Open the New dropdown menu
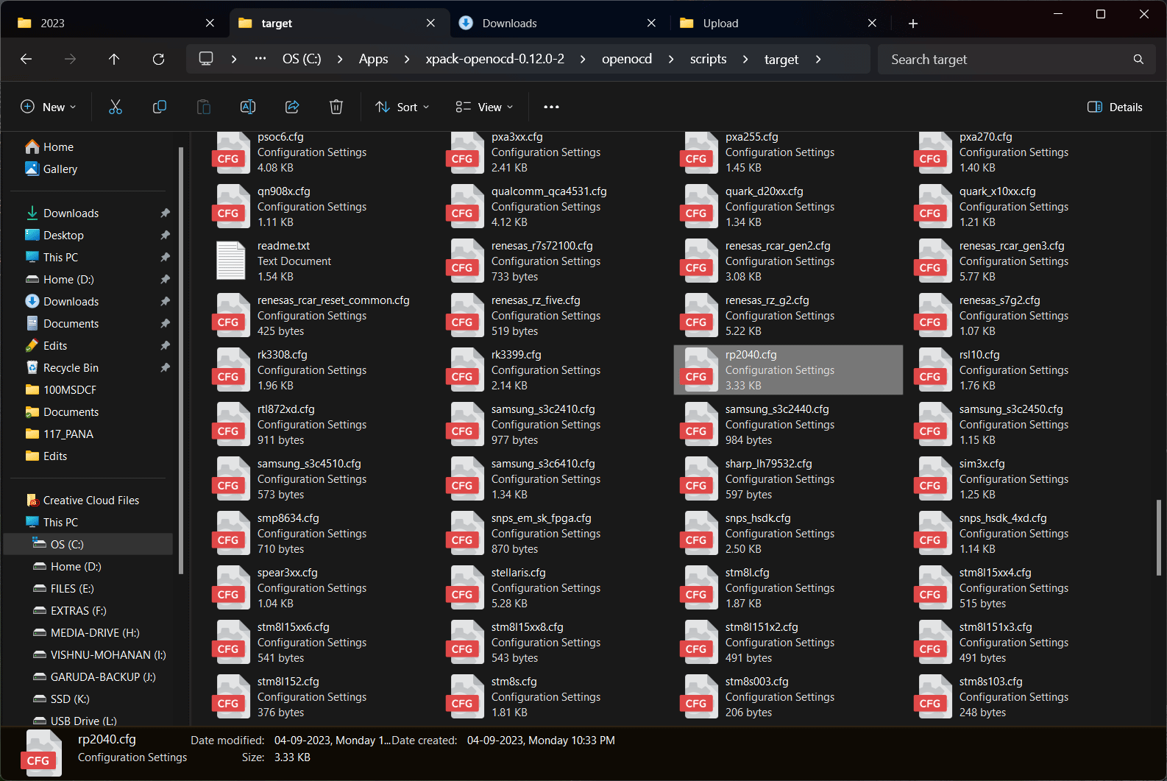Image resolution: width=1167 pixels, height=781 pixels. click(x=48, y=107)
